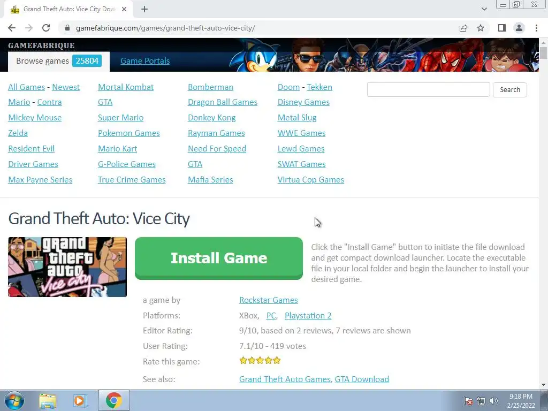The height and width of the screenshot is (411, 548).
Task: Share this page icon in address bar
Action: pyautogui.click(x=463, y=28)
